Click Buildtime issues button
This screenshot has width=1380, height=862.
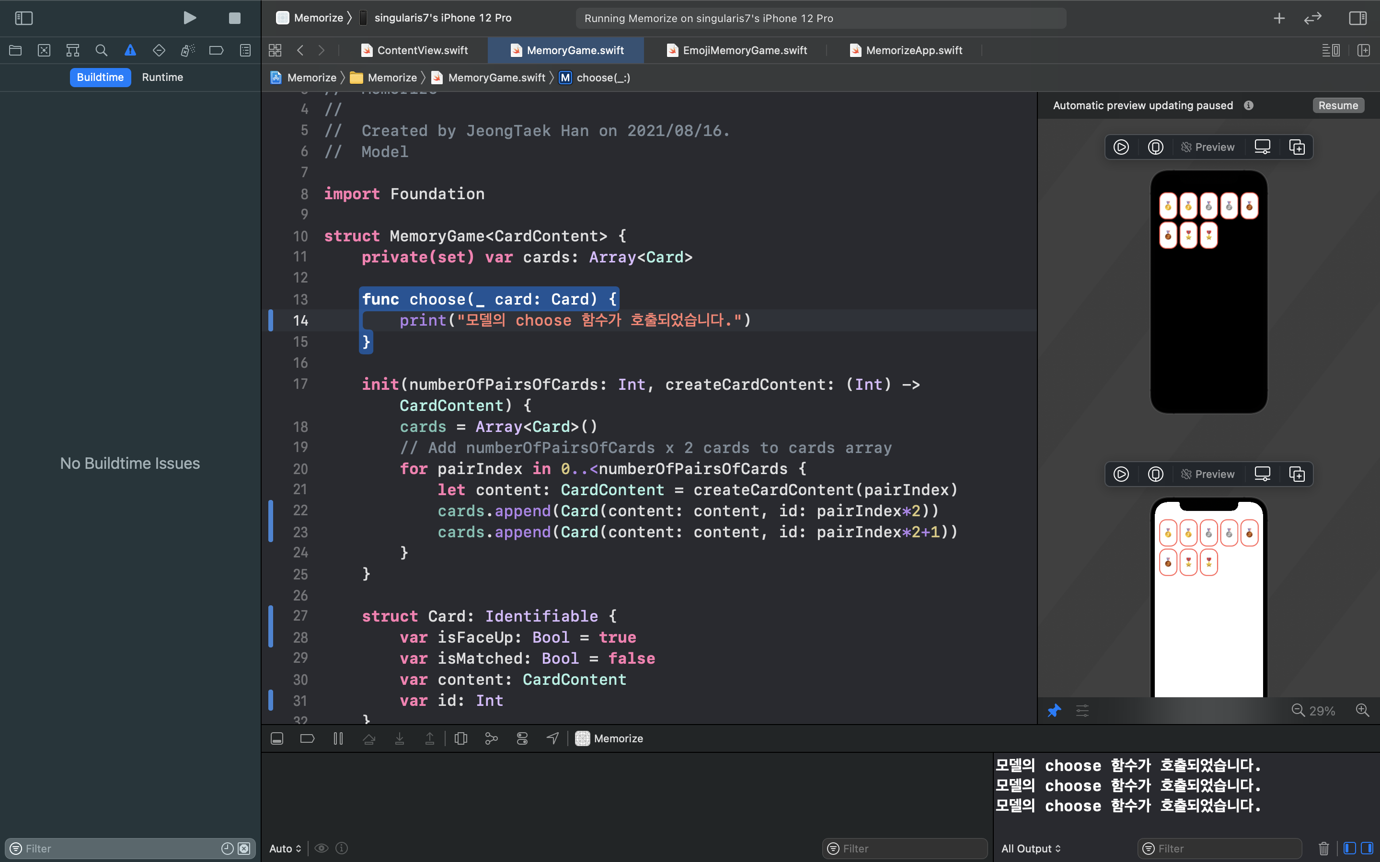(100, 77)
